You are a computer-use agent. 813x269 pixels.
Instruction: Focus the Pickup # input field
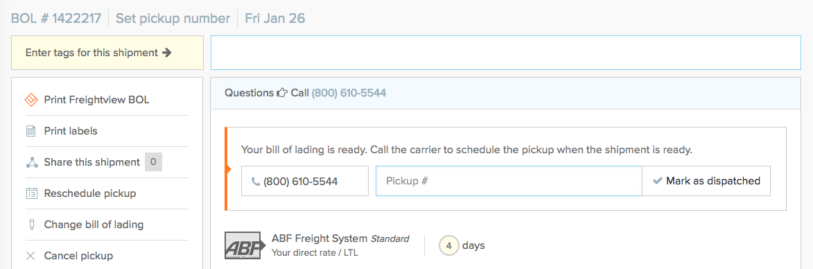509,181
